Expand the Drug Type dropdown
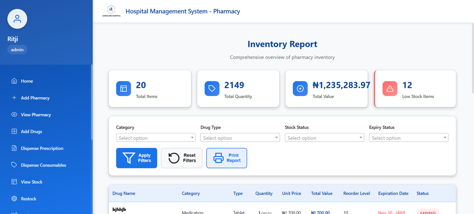Image resolution: width=474 pixels, height=214 pixels. (x=240, y=138)
